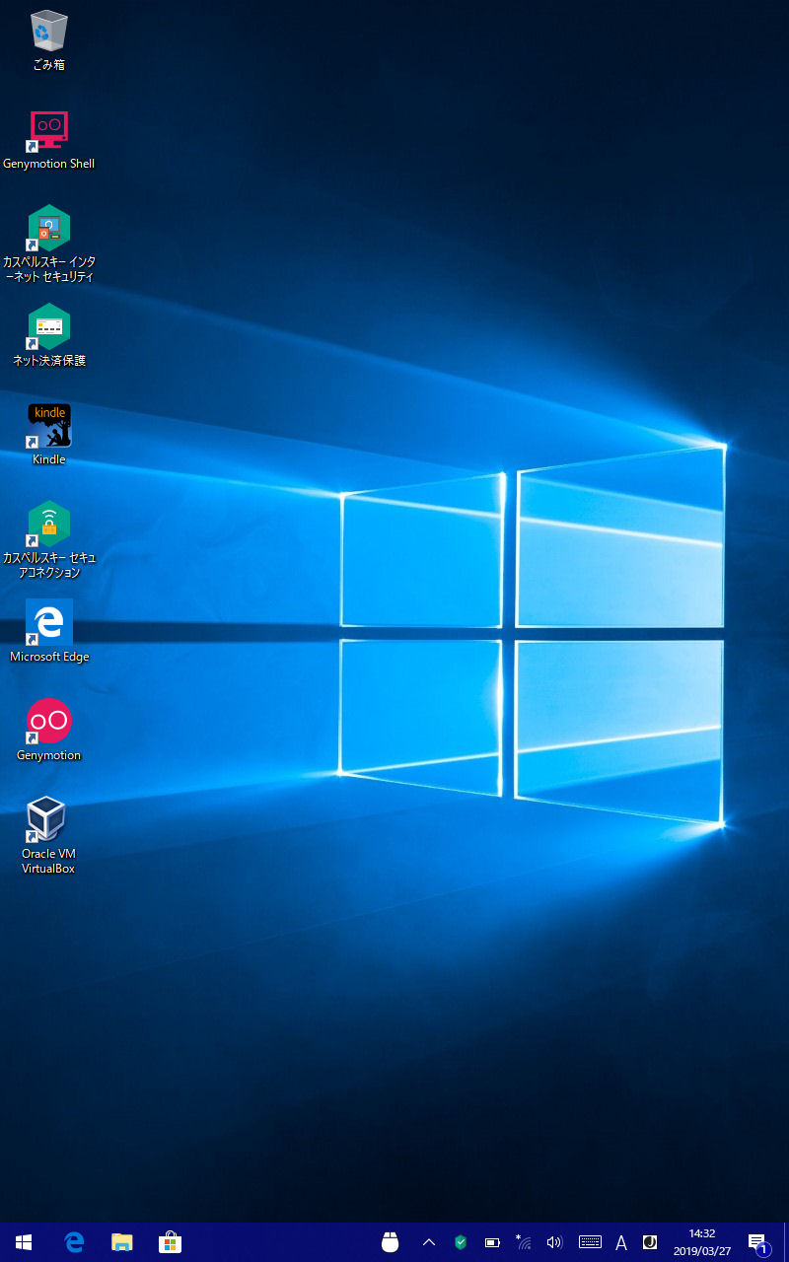This screenshot has width=789, height=1262.
Task: Select the Kindle desktop shortcut
Action: click(x=49, y=436)
